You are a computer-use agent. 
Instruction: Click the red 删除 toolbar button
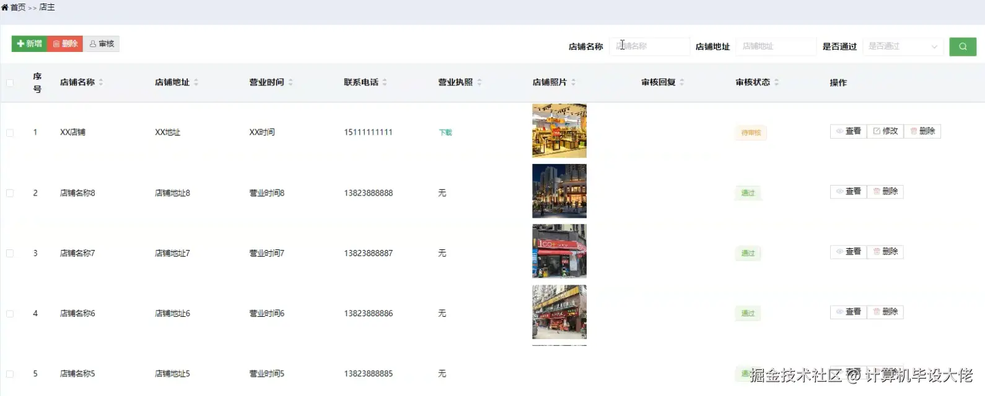coord(65,44)
